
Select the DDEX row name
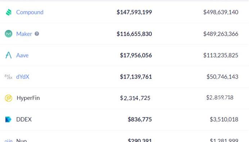point(24,119)
